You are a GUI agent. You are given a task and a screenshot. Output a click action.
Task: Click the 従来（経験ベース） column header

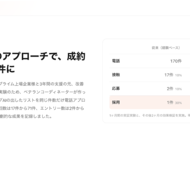(166, 47)
